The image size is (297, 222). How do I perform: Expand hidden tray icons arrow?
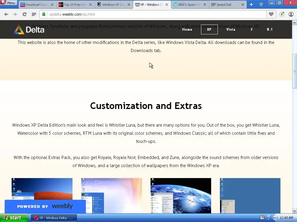point(275,218)
